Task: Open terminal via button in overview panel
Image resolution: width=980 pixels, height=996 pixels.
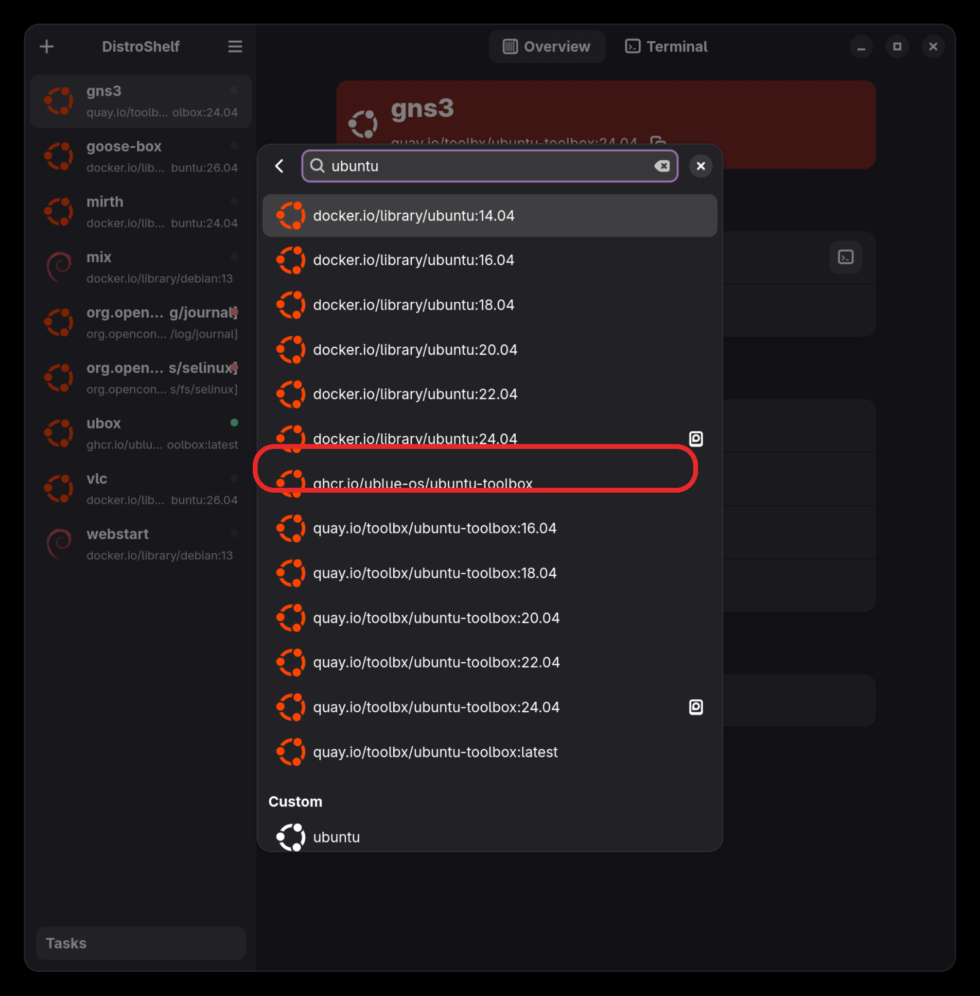Action: pyautogui.click(x=846, y=257)
